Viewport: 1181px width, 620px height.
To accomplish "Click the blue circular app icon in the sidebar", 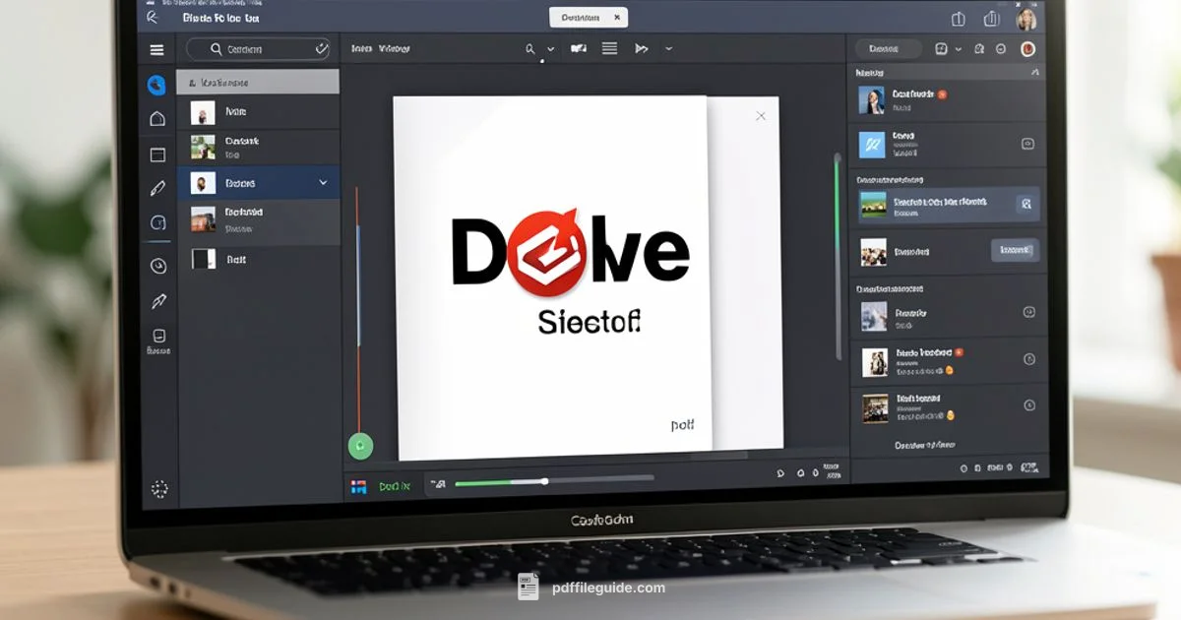I will pos(156,84).
